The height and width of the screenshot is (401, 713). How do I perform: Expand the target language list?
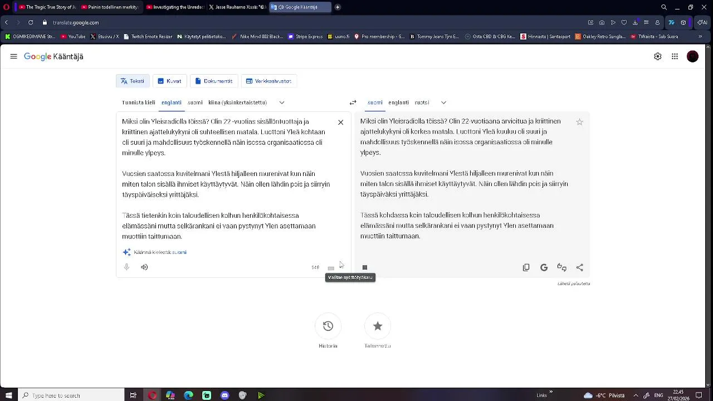pyautogui.click(x=443, y=102)
